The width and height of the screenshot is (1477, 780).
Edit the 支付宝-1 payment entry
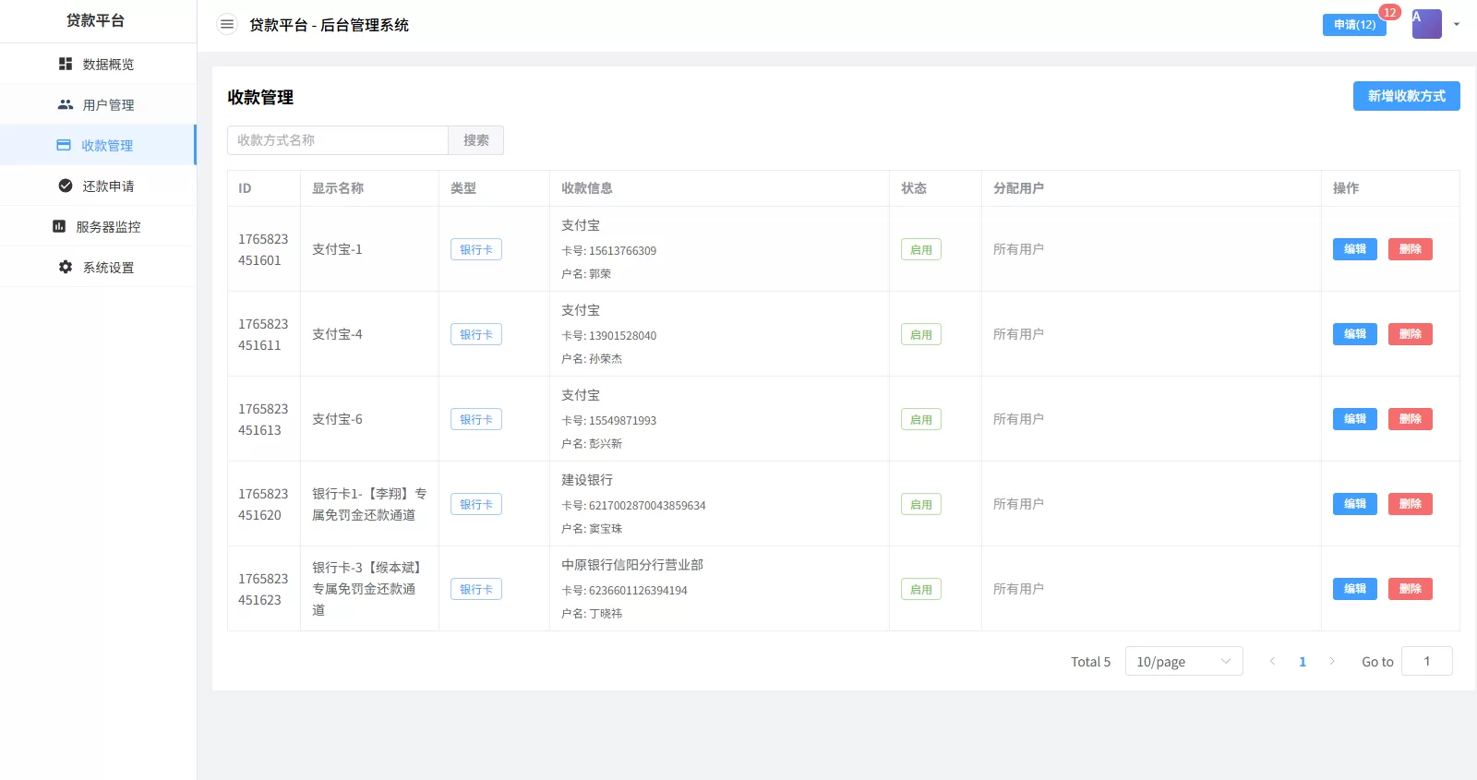point(1354,249)
